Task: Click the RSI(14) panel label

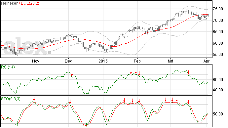Action: [8, 67]
